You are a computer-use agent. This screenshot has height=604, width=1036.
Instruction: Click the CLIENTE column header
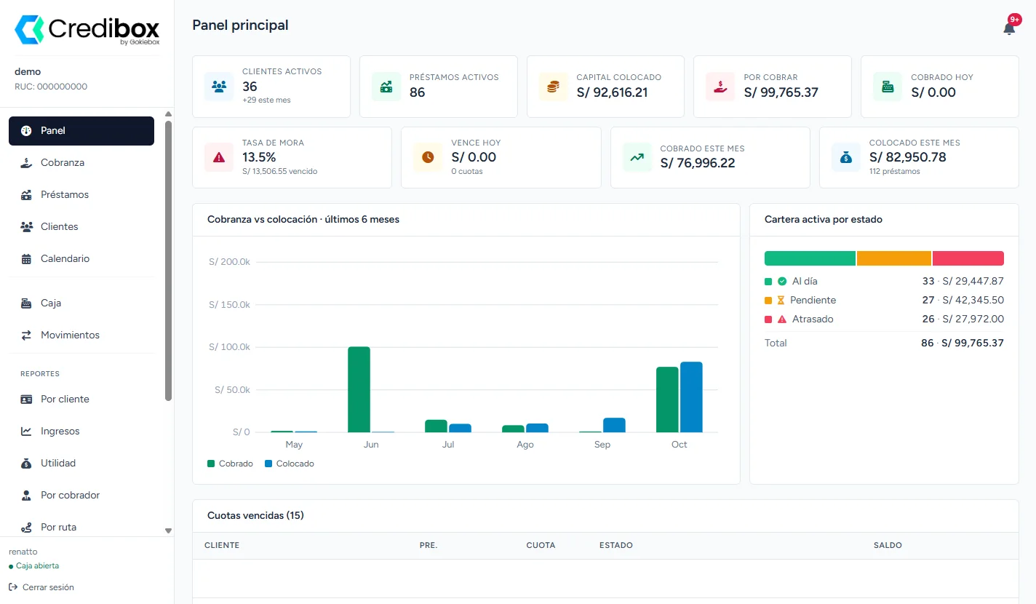point(222,545)
